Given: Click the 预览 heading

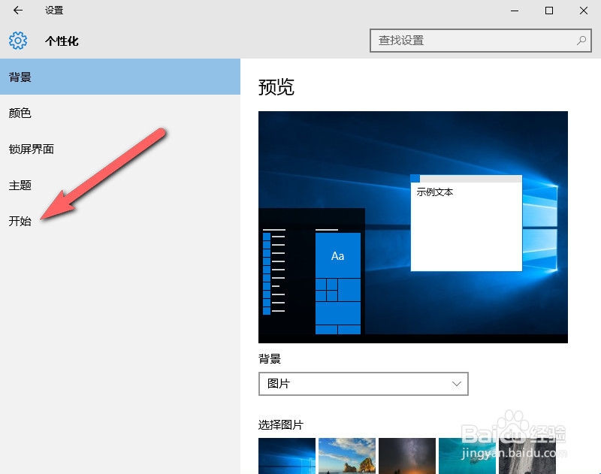Looking at the screenshot, I should [276, 87].
